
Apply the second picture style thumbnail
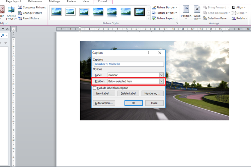70,12
